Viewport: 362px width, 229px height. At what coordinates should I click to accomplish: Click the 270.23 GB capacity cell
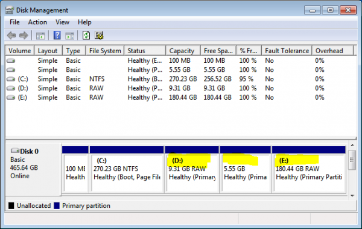tap(183, 79)
